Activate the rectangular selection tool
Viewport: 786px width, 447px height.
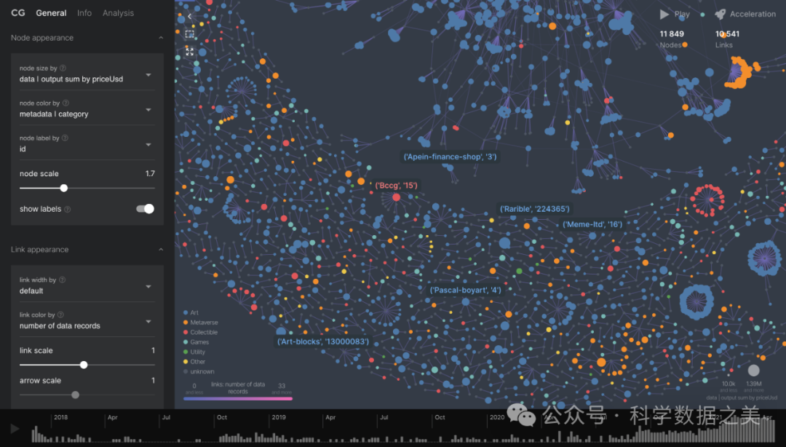coord(189,34)
